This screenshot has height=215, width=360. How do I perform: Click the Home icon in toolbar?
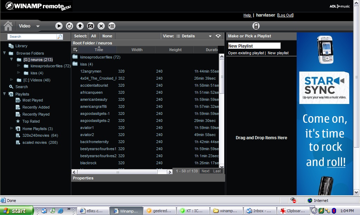[x=8, y=26]
